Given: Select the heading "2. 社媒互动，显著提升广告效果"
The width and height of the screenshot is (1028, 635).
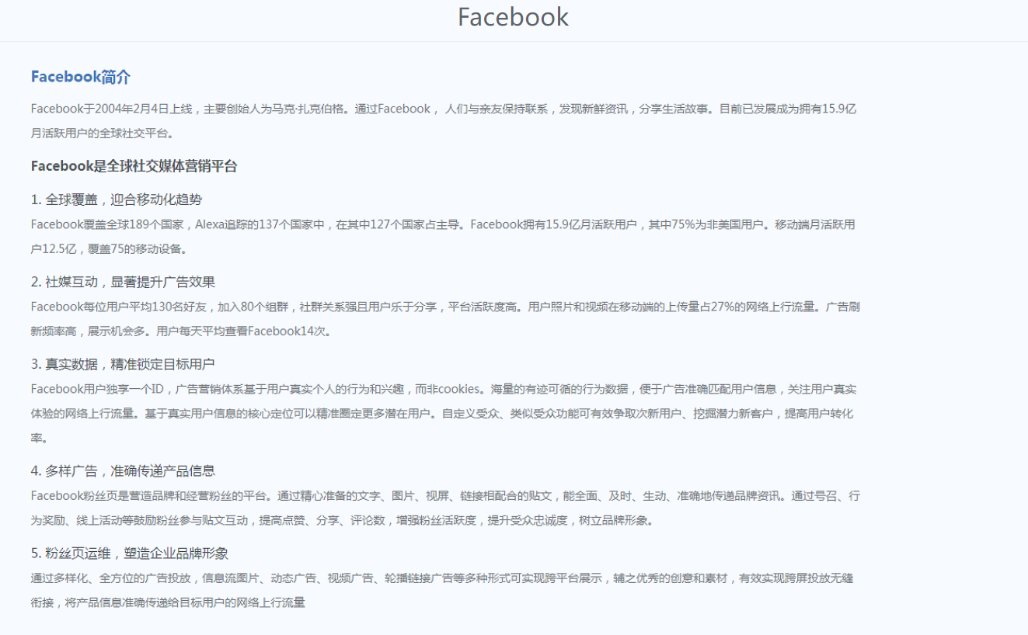Looking at the screenshot, I should (x=123, y=282).
